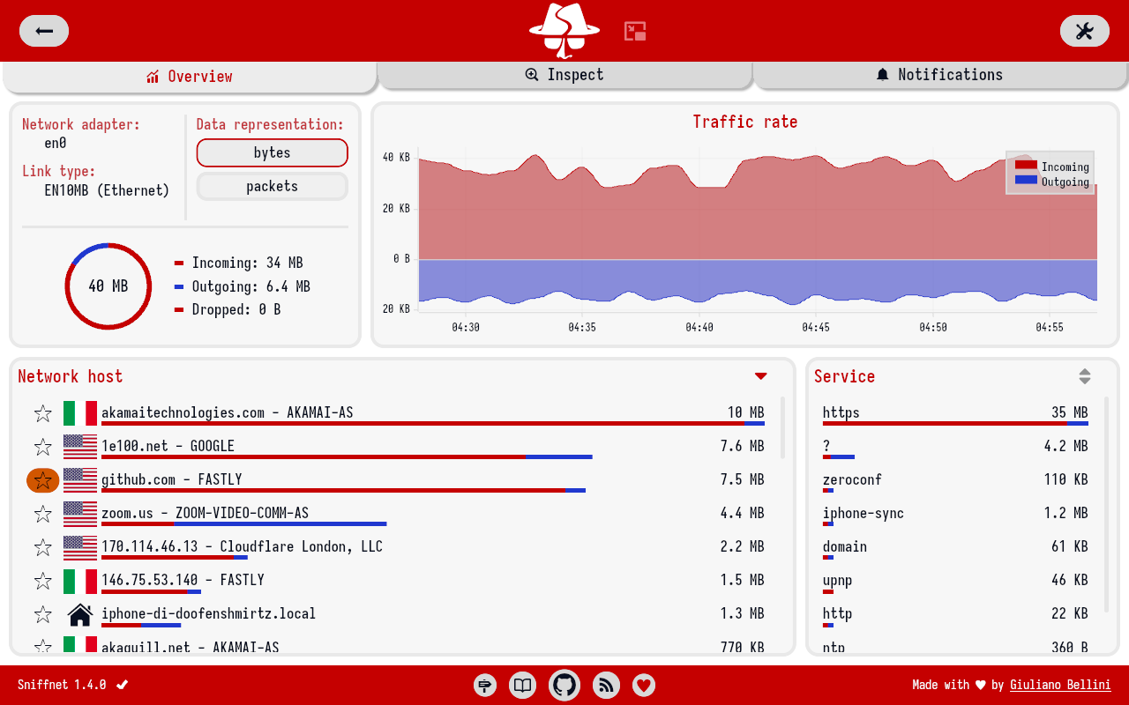Click the iphone-di-doofenshmirtz.local host name
The width and height of the screenshot is (1129, 705).
[208, 613]
